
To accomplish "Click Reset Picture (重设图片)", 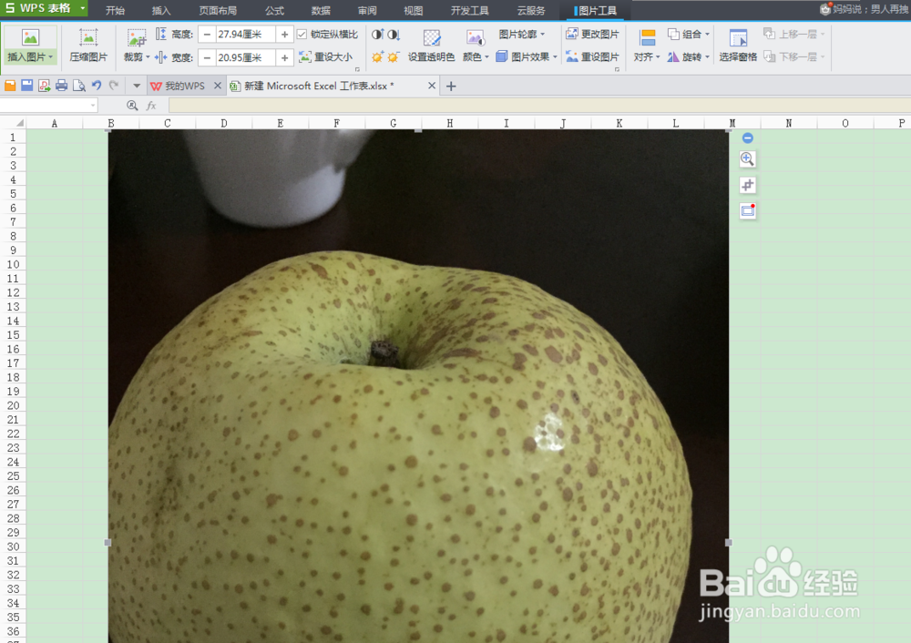I will pyautogui.click(x=593, y=56).
